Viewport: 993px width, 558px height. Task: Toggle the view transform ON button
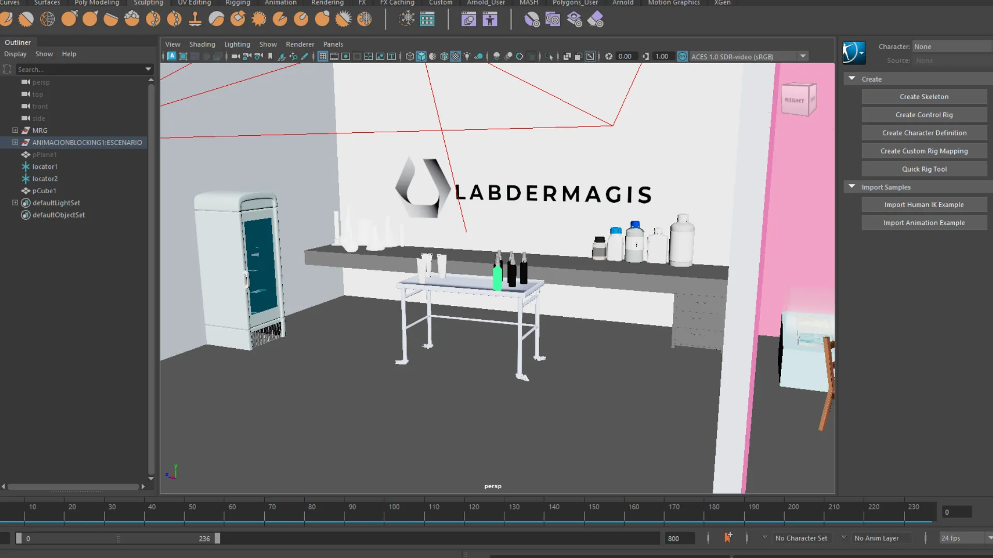coord(683,56)
